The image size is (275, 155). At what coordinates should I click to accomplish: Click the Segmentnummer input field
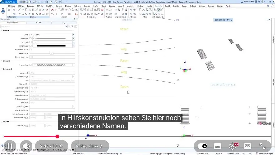52,57
